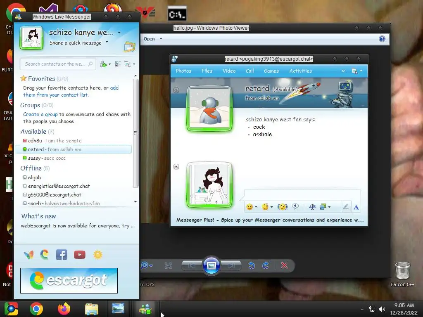423x317 pixels.
Task: Open the YouTube icon in Messenger bottom bar
Action: pyautogui.click(x=80, y=255)
